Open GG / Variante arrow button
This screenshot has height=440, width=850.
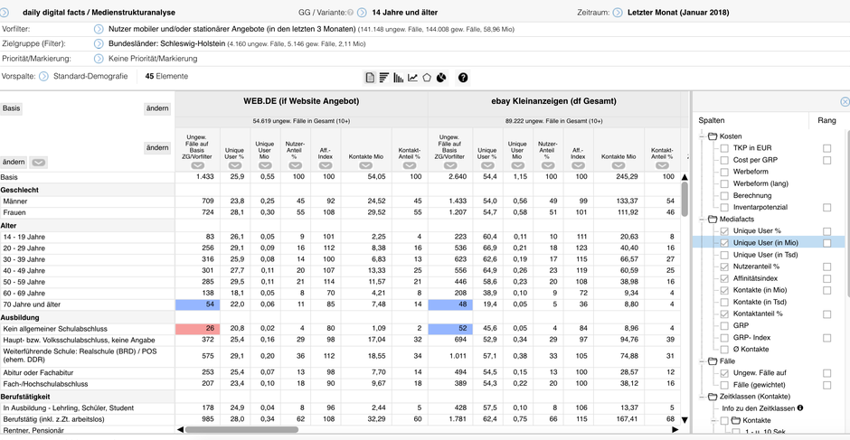coord(362,13)
